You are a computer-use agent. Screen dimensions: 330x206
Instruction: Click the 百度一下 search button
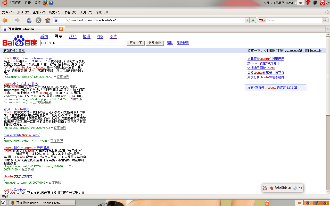tap(136, 43)
